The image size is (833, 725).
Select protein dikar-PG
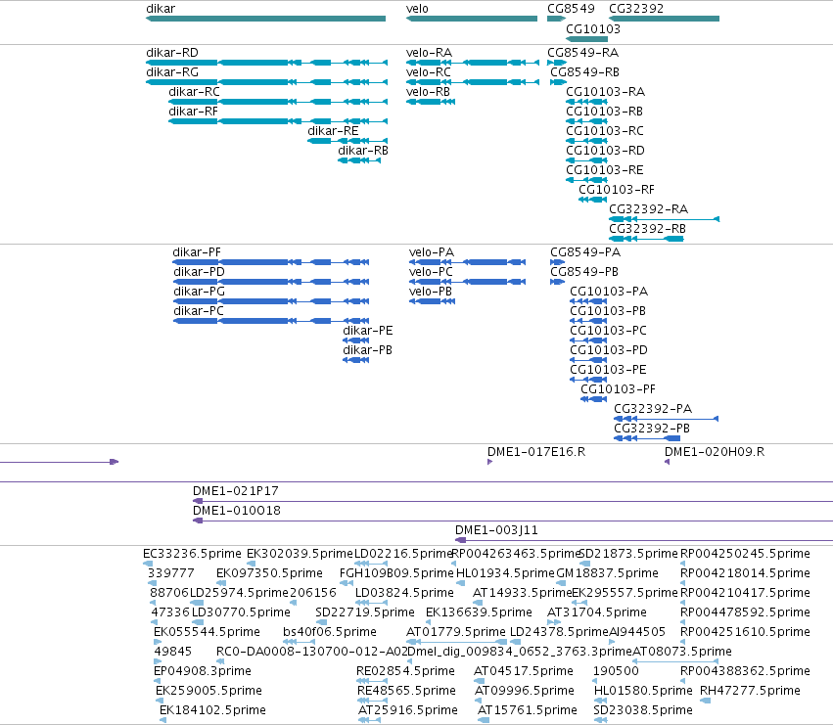point(271,301)
